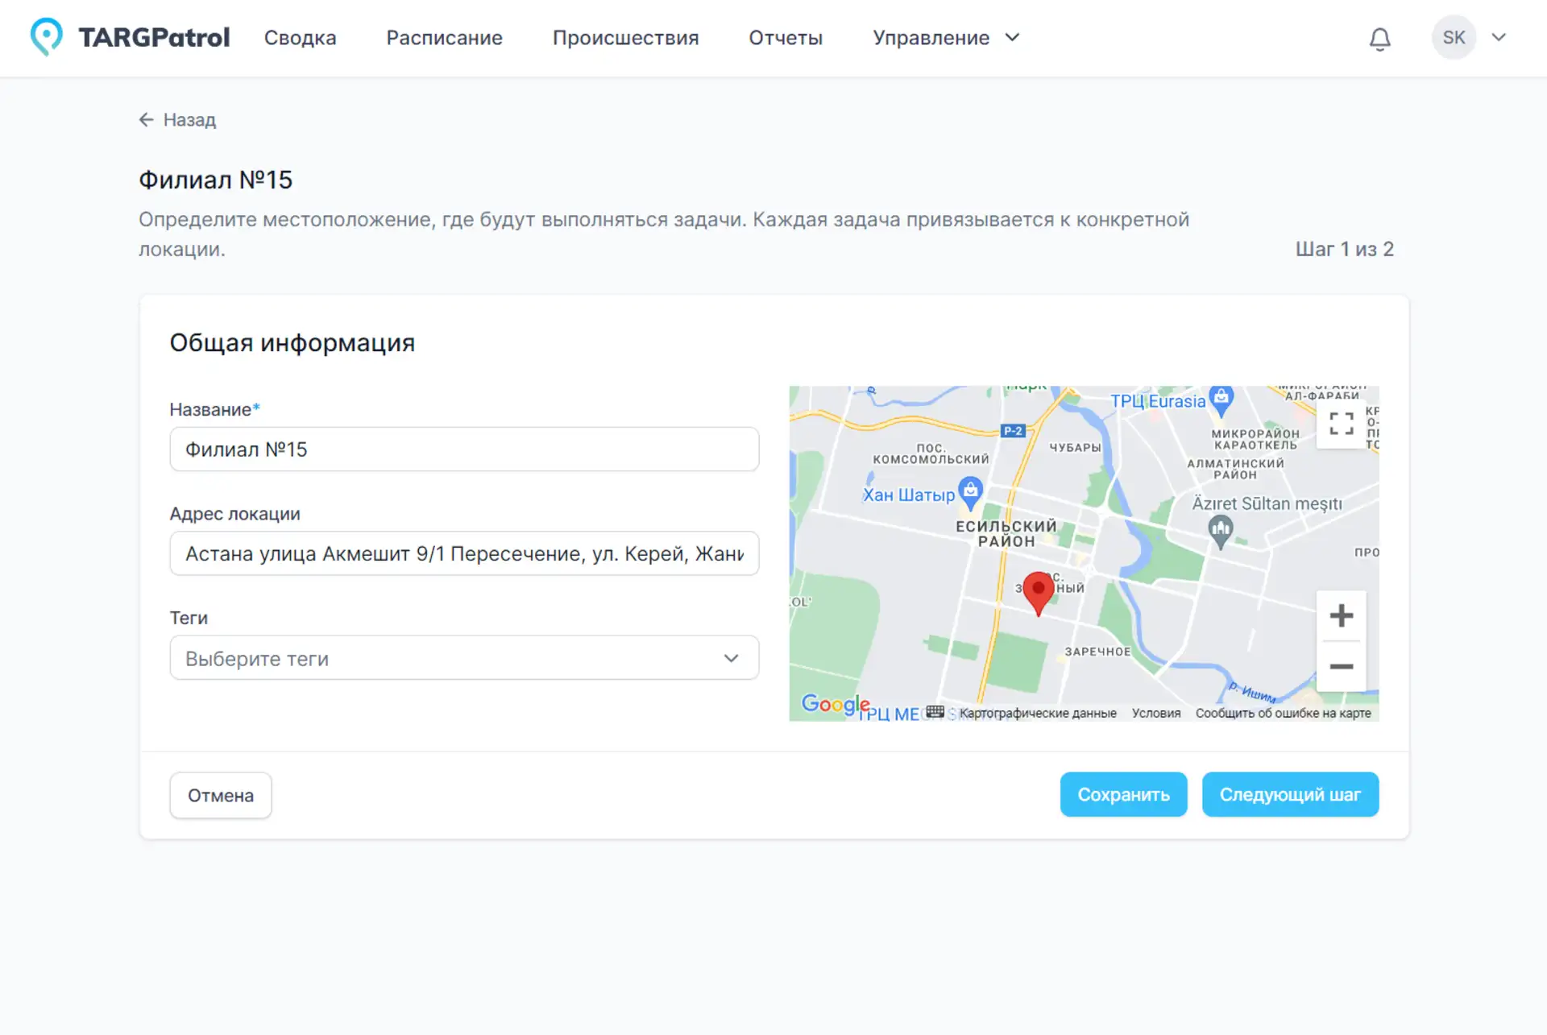
Task: Click the ТРЦ Eurasia map marker
Action: pos(1221,399)
